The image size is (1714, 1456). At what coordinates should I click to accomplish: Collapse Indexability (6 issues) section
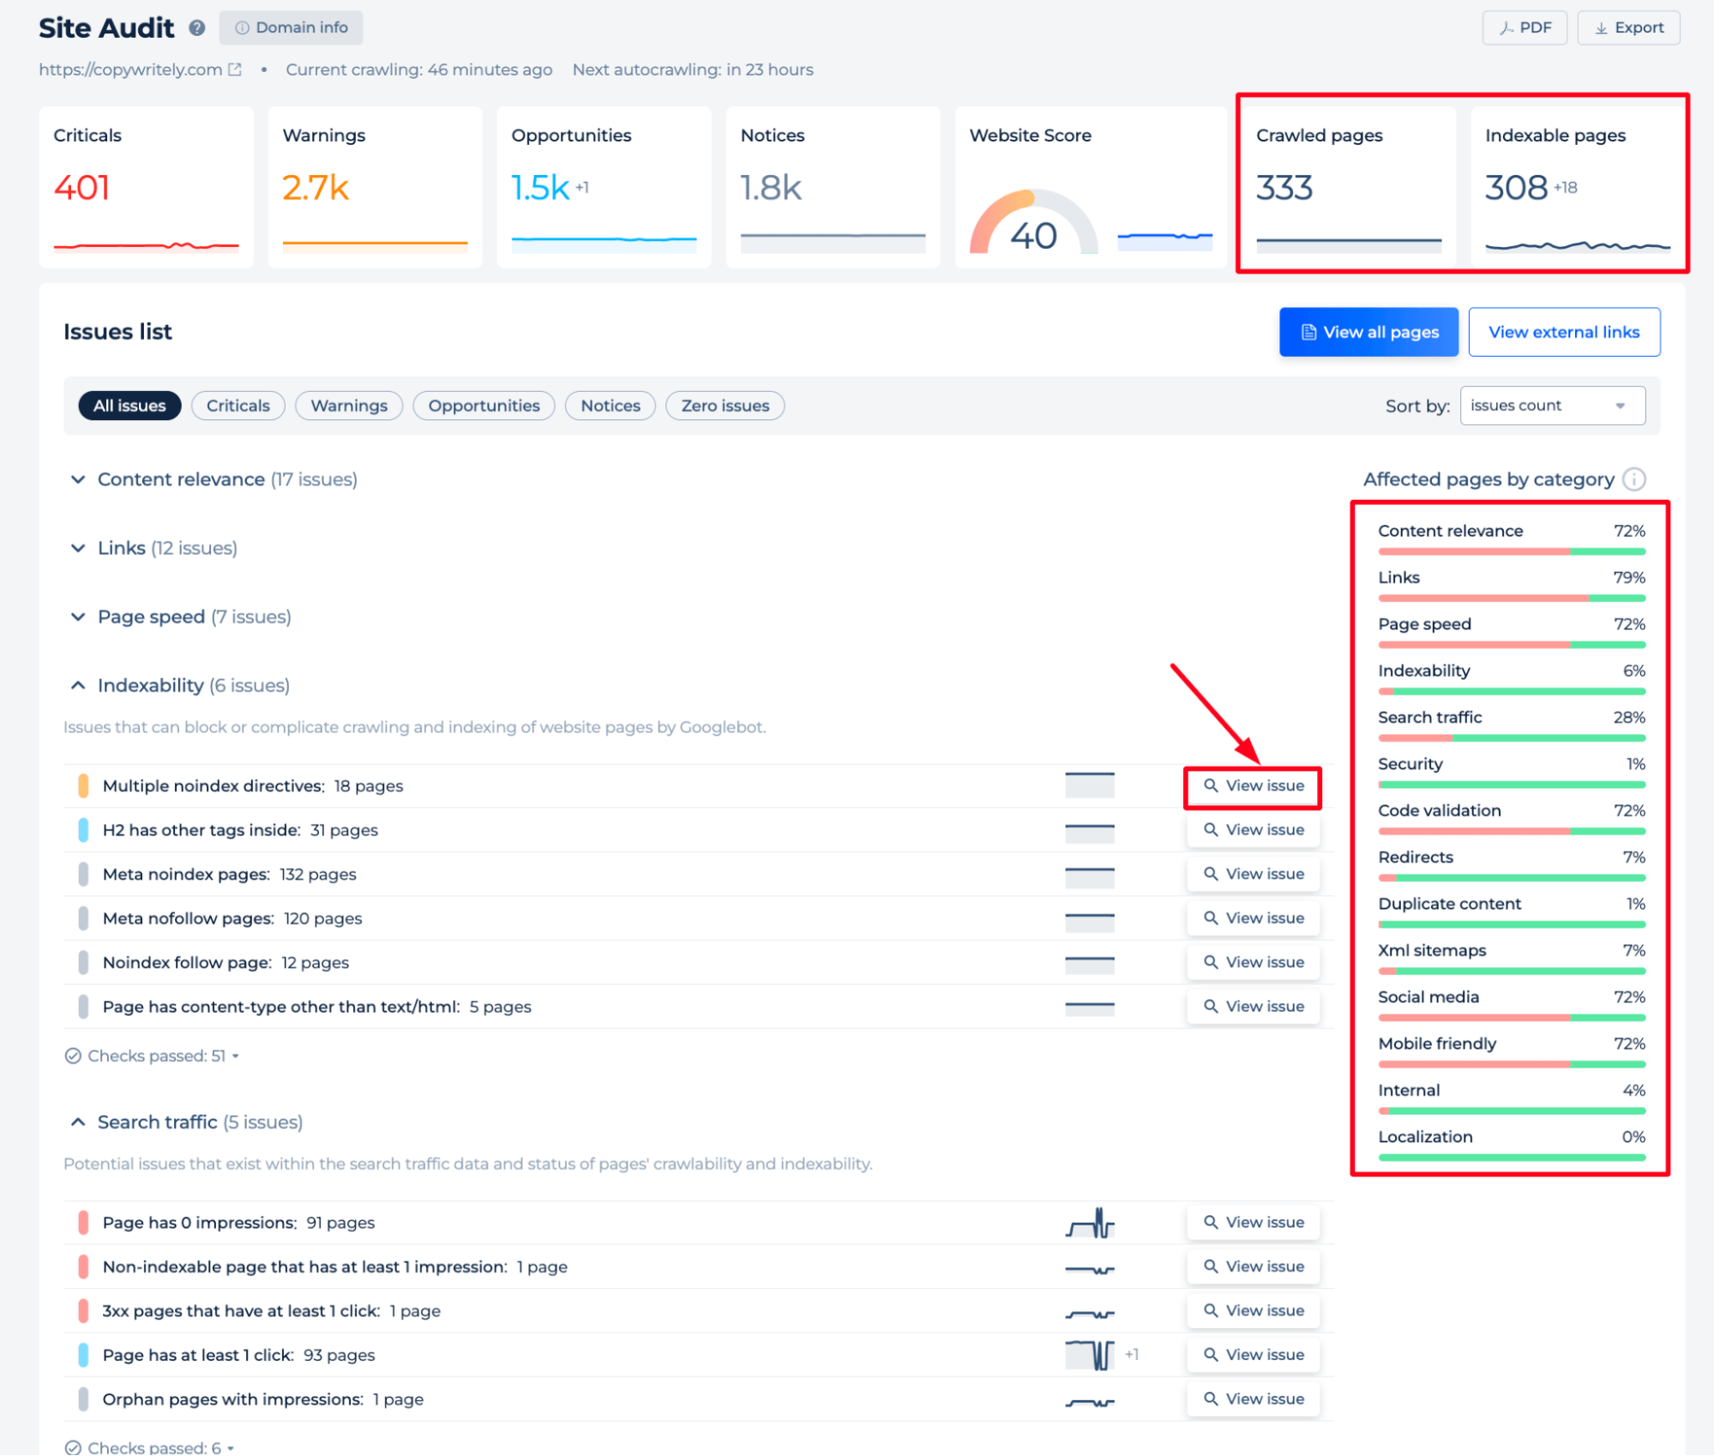[x=180, y=686]
